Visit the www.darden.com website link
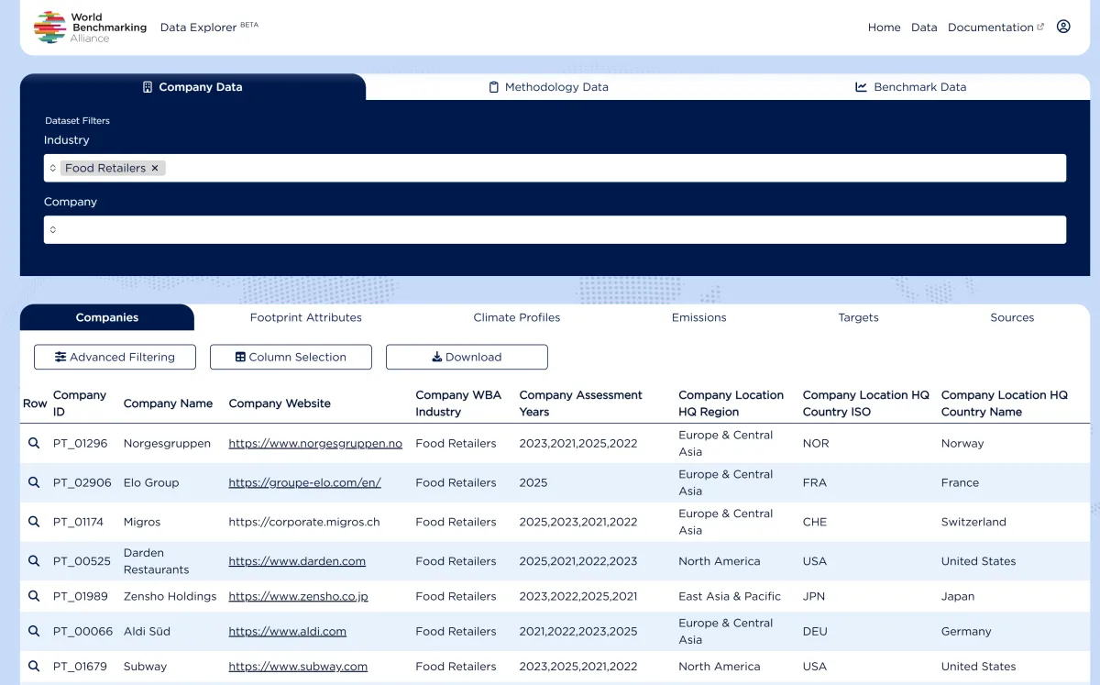 [x=296, y=560]
